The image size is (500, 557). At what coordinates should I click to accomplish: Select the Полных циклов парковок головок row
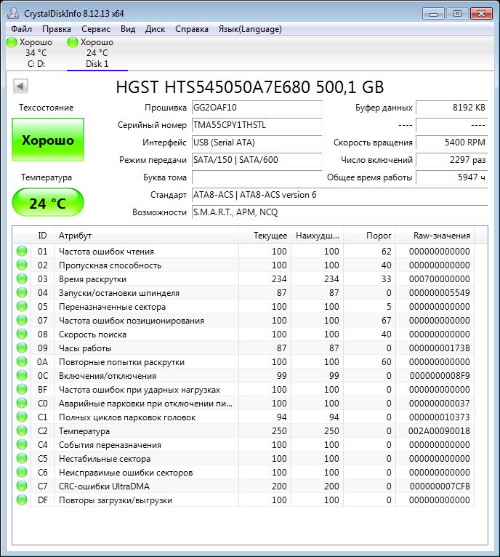coord(243,417)
